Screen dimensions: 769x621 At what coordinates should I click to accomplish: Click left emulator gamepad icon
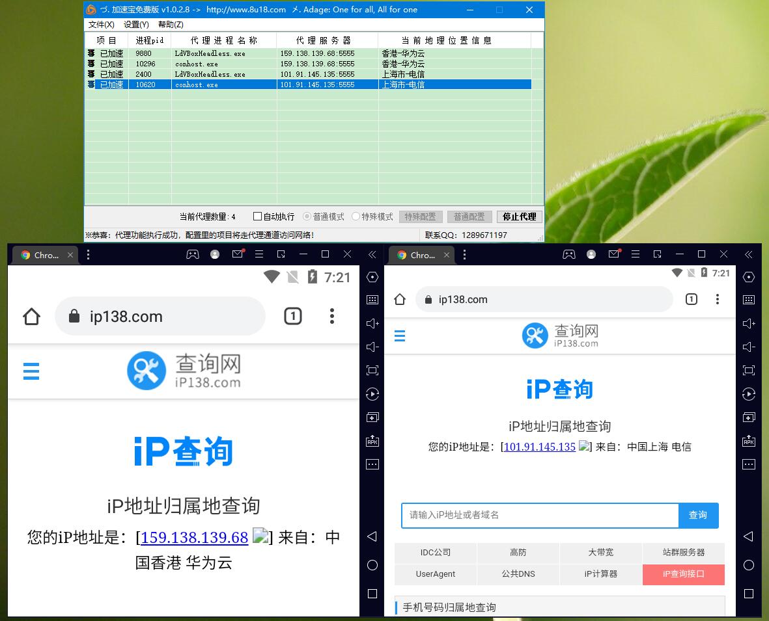click(x=193, y=254)
